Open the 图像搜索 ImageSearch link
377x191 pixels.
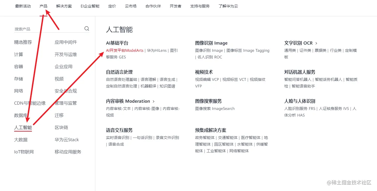(x=215, y=109)
